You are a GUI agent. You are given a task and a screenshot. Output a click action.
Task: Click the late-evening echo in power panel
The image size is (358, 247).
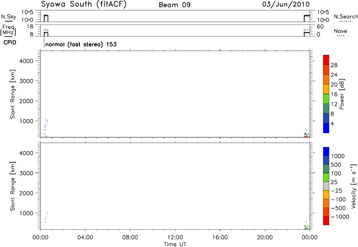pos(307,133)
